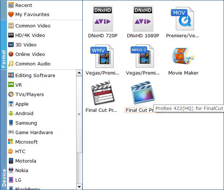This screenshot has width=224, height=190.
Task: Choose the DNxHD 1080P format icon
Action: tap(143, 19)
